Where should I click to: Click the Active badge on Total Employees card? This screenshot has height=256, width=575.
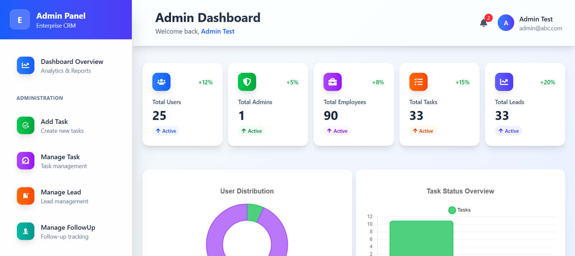click(337, 131)
